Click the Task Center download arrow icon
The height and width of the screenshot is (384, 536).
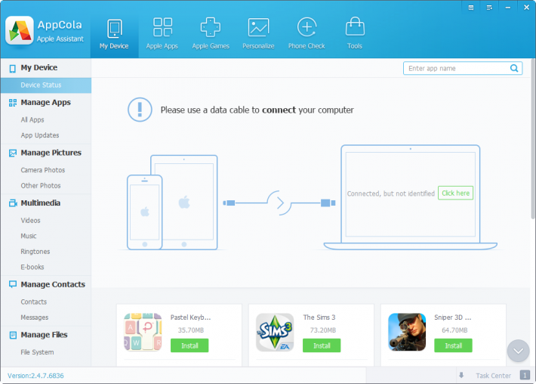461,376
